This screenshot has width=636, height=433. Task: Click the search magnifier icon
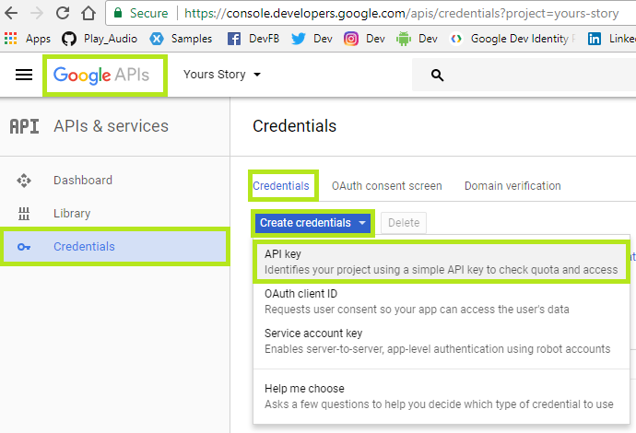point(438,76)
